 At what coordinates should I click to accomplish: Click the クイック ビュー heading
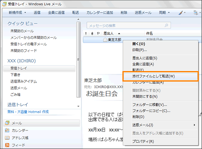[23, 23]
